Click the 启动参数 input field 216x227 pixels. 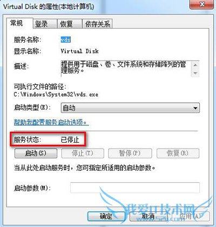click(135, 188)
